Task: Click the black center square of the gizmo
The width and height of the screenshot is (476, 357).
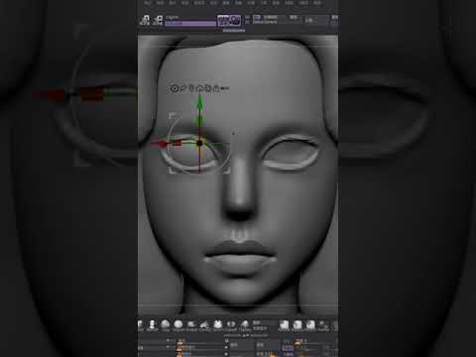Action: (x=199, y=143)
